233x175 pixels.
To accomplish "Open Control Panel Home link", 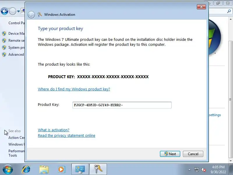I will (x=16, y=23).
